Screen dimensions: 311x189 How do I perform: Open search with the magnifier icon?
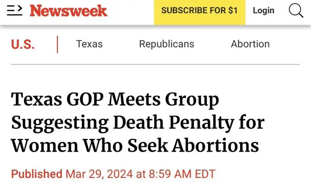coord(296,10)
